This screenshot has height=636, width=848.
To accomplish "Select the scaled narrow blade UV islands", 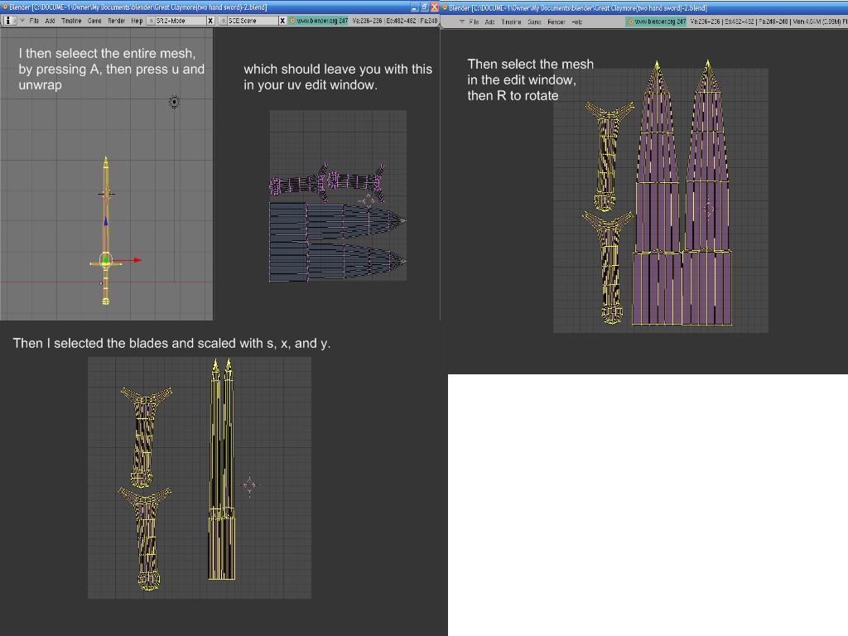I will tap(222, 470).
